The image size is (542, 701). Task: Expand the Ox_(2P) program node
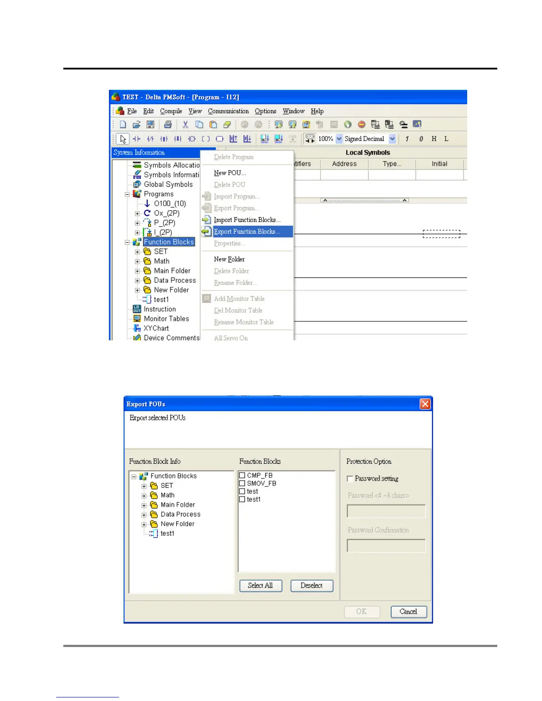137,213
